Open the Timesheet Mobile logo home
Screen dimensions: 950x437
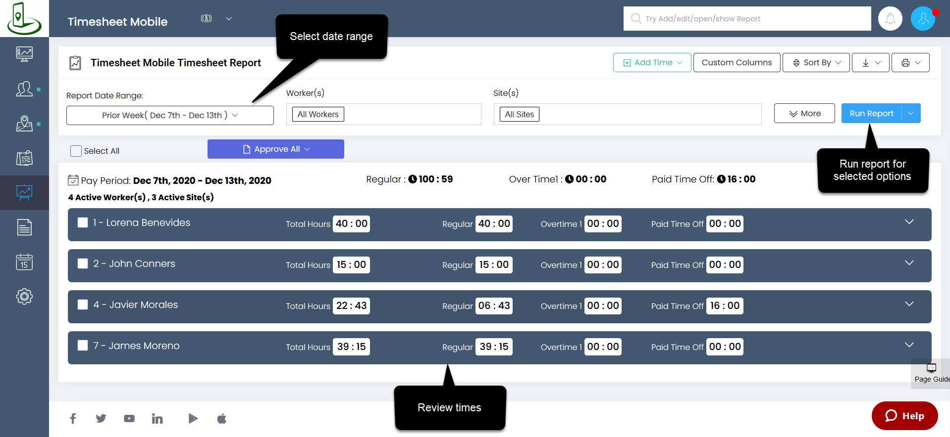click(24, 18)
